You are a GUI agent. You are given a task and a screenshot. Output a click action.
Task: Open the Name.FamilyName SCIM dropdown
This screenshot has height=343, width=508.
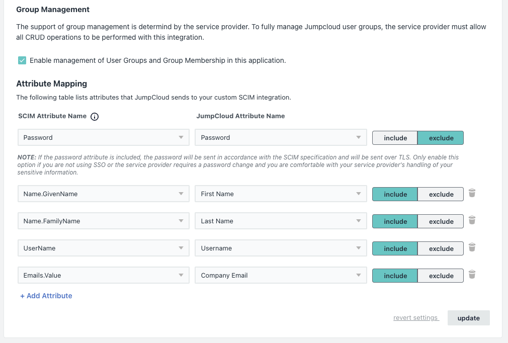(x=103, y=221)
